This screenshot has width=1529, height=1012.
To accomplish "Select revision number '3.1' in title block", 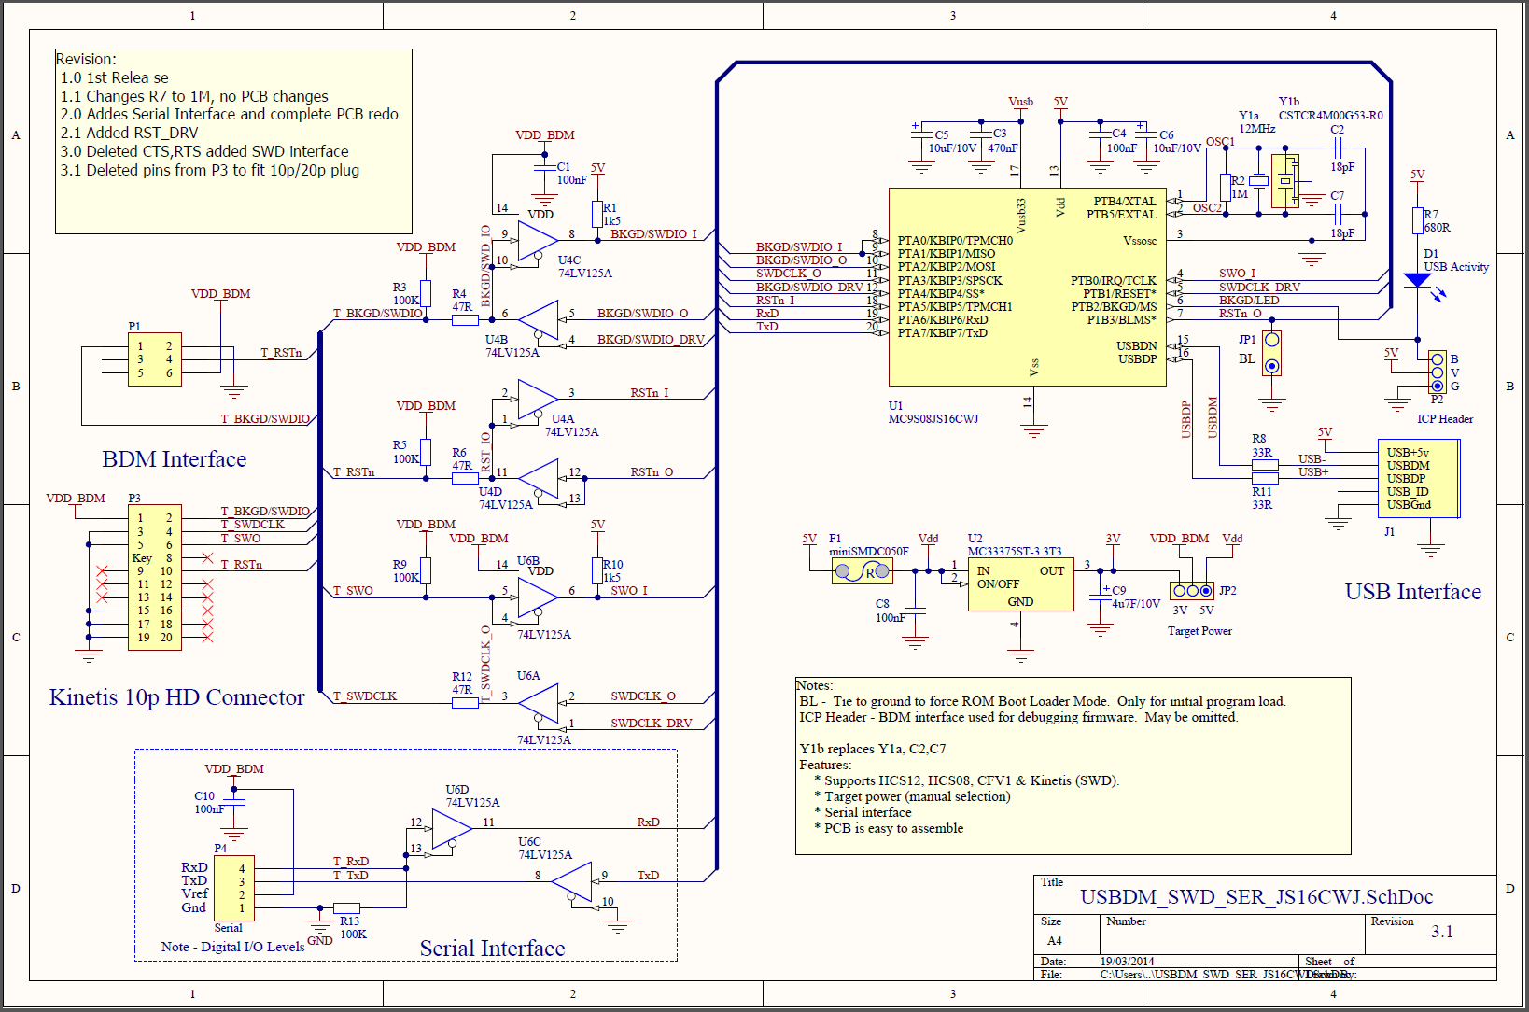I will 1442,932.
